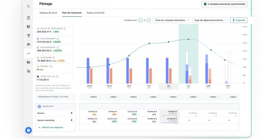Click the Exporter button

coord(239,20)
